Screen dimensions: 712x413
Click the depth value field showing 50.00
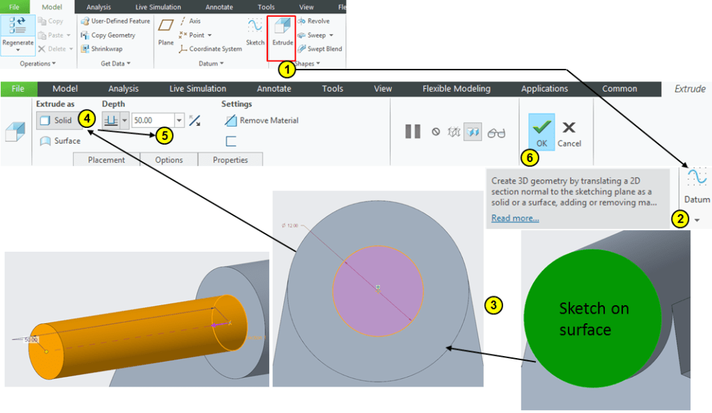152,120
